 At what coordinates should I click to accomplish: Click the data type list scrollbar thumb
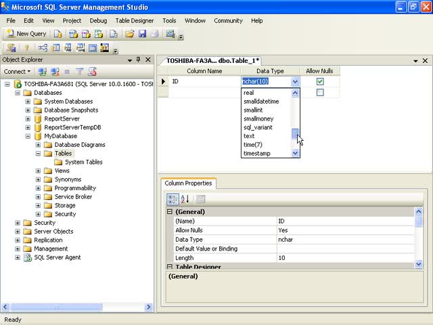tap(295, 133)
